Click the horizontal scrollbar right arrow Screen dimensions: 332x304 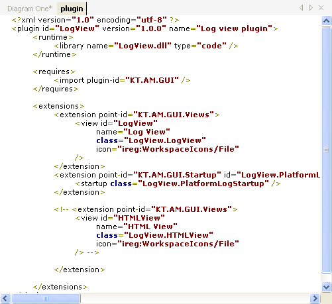pos(315,299)
